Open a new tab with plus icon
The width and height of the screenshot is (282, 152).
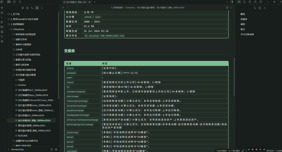click(x=95, y=2)
